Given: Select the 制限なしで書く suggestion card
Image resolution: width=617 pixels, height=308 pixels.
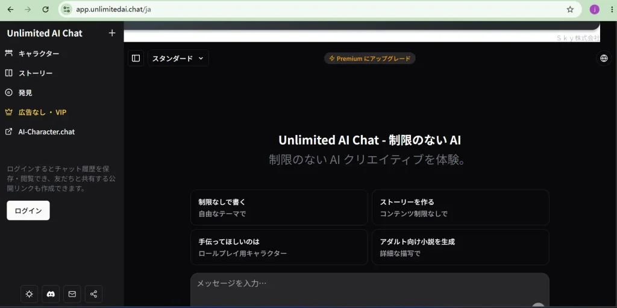Looking at the screenshot, I should coord(279,207).
